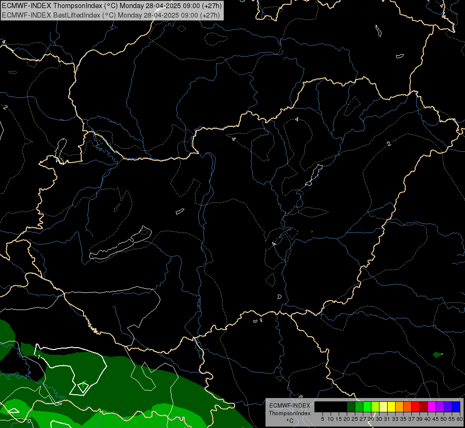Image resolution: width=465 pixels, height=428 pixels.
Task: Click the magenta 40–45 legend swatch
Action: pos(432,407)
